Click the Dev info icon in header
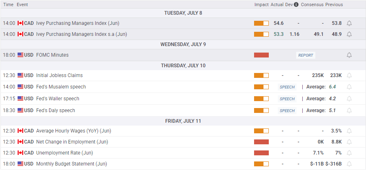Image resolution: width=366 pixels, height=170 pixels. click(x=296, y=4)
